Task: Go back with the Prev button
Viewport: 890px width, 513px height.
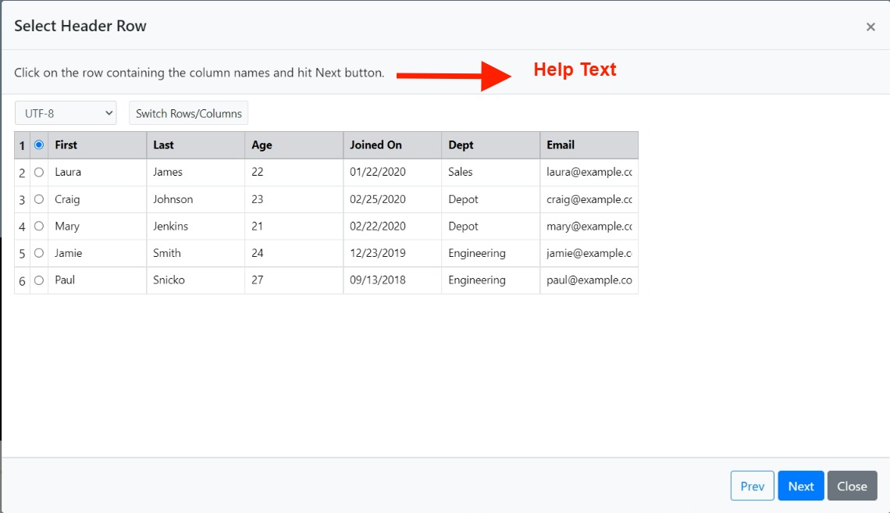Action: [x=752, y=486]
